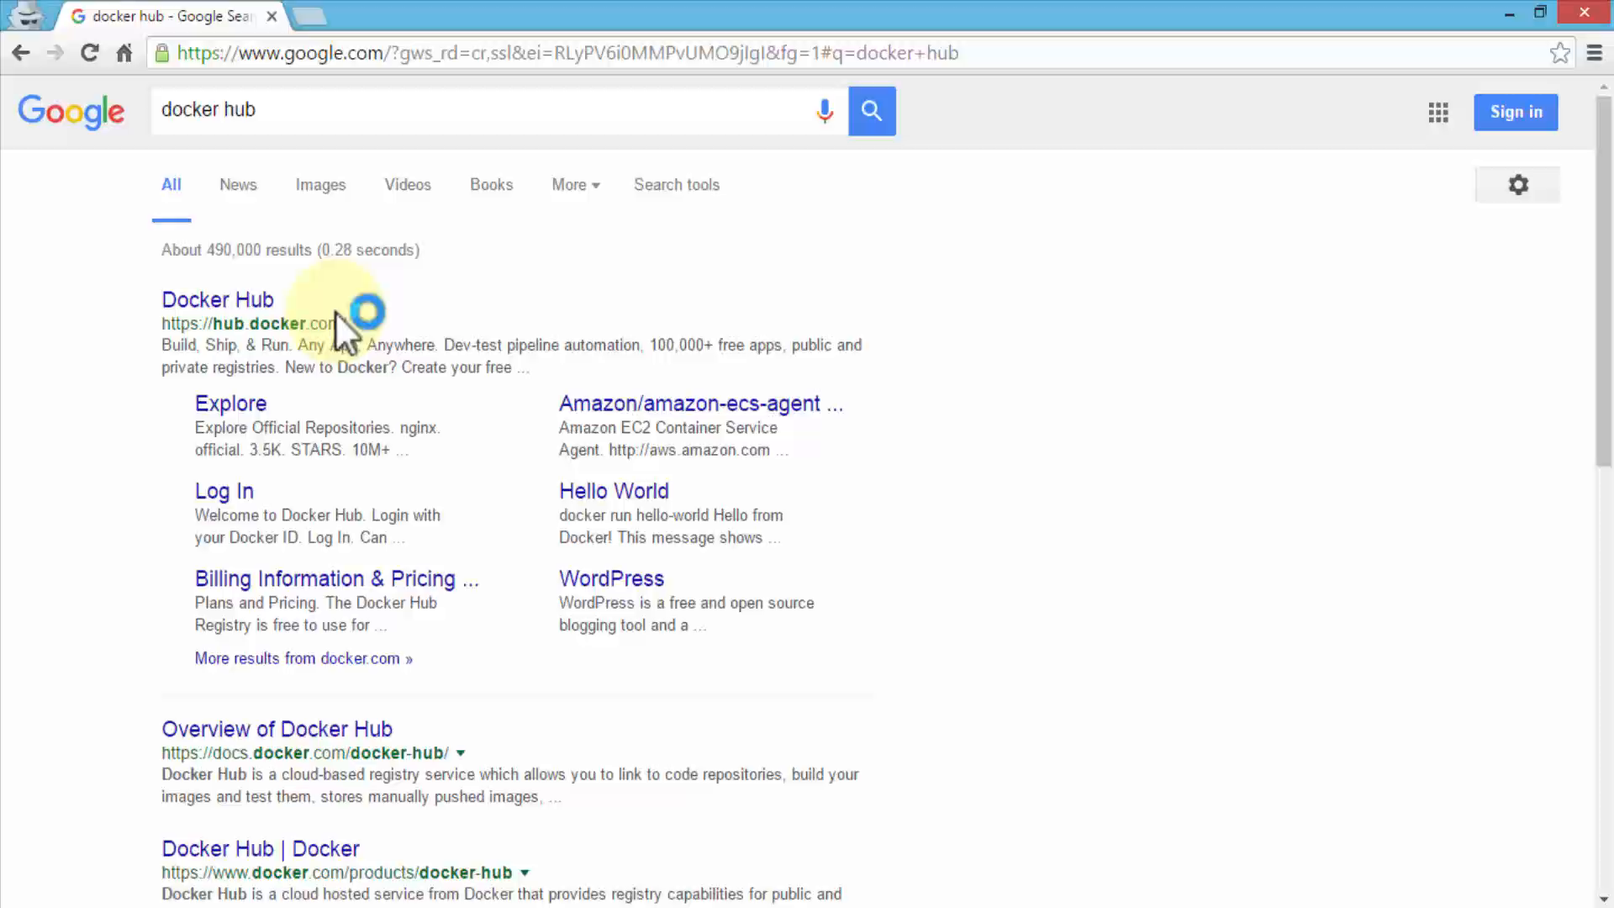Click the browser back arrow
Image resolution: width=1614 pixels, height=908 pixels.
click(21, 53)
